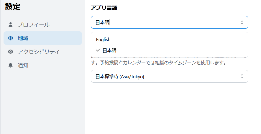Select the 地域 settings section
The image size is (261, 134).
coord(43,38)
